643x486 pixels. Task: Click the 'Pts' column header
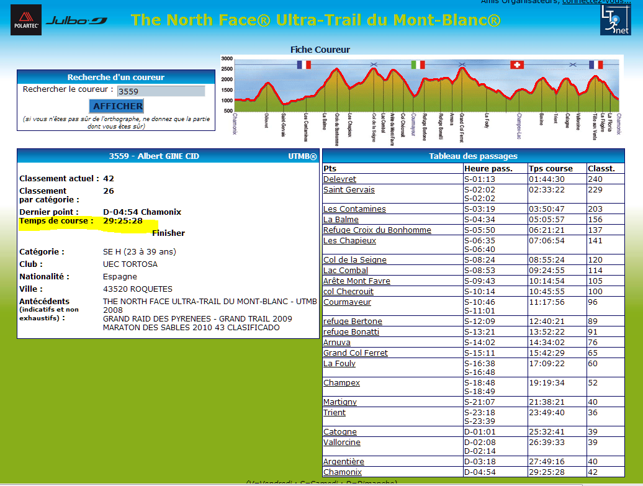pyautogui.click(x=330, y=169)
